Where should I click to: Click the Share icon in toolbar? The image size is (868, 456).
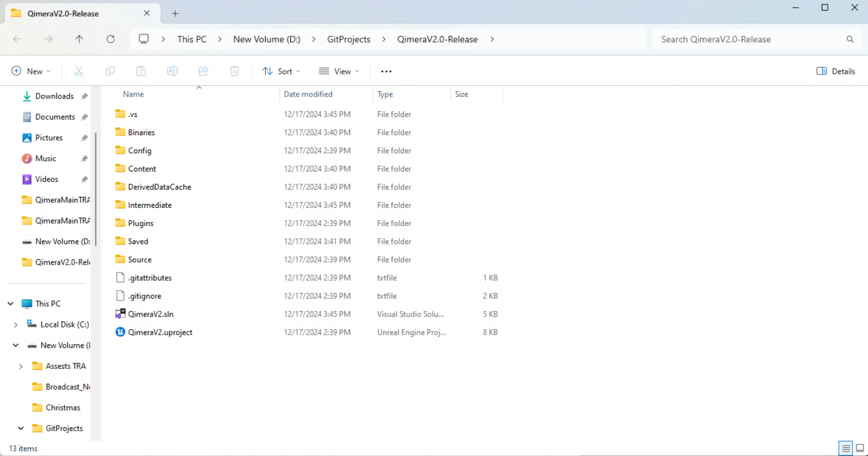(x=203, y=71)
